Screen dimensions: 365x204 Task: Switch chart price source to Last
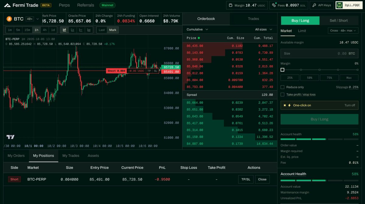(102, 30)
